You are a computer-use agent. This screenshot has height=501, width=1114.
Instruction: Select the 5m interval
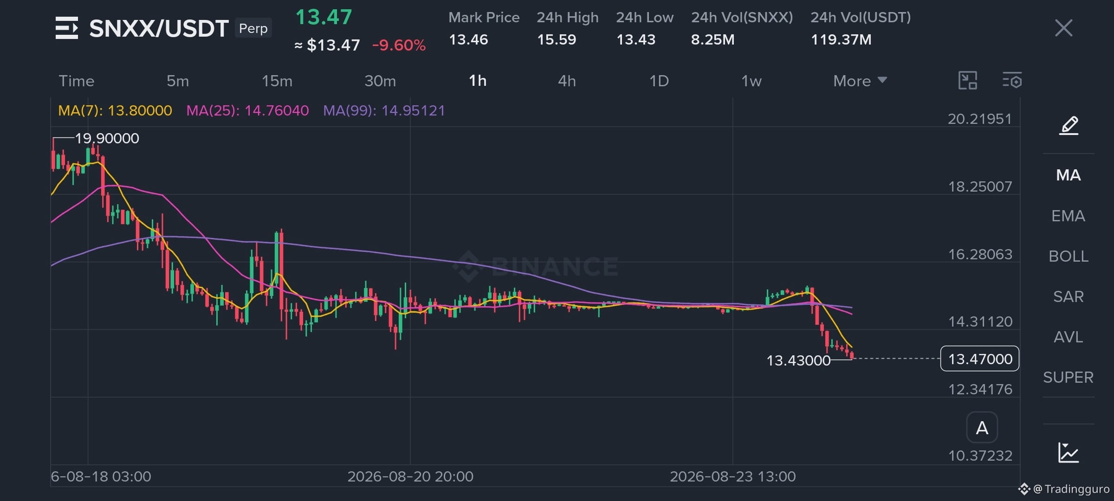click(178, 81)
